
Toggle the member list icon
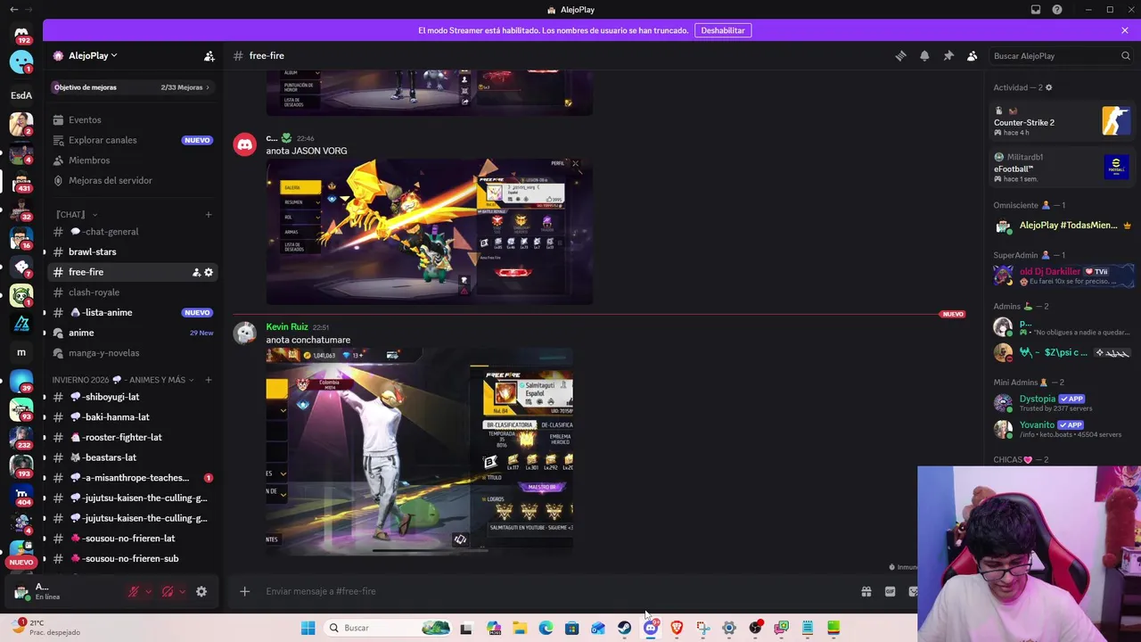coord(973,55)
